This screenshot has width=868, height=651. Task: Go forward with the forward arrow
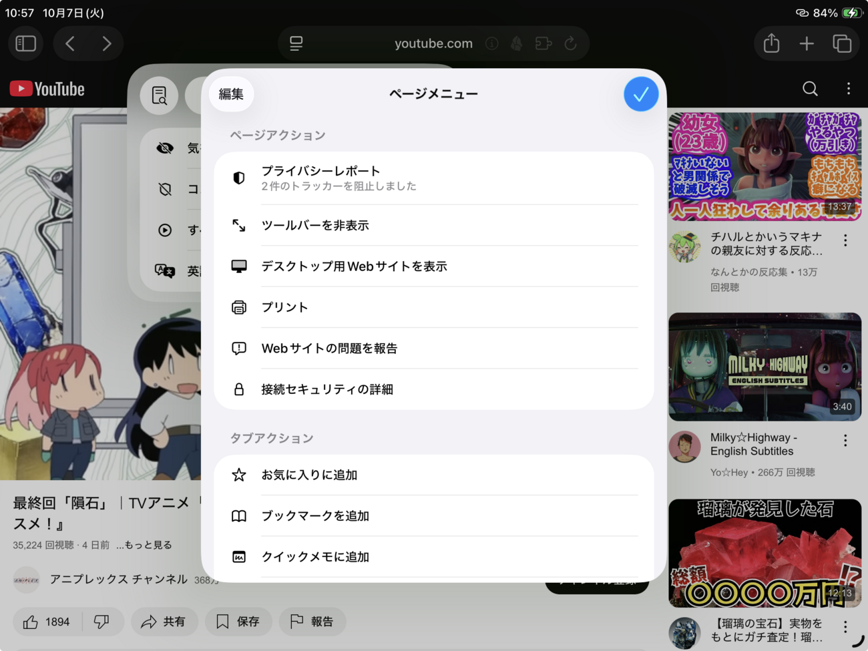coord(107,43)
